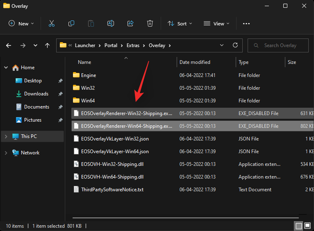This screenshot has height=231, width=314.
Task: Sort files by Date modified column
Action: tap(195, 62)
